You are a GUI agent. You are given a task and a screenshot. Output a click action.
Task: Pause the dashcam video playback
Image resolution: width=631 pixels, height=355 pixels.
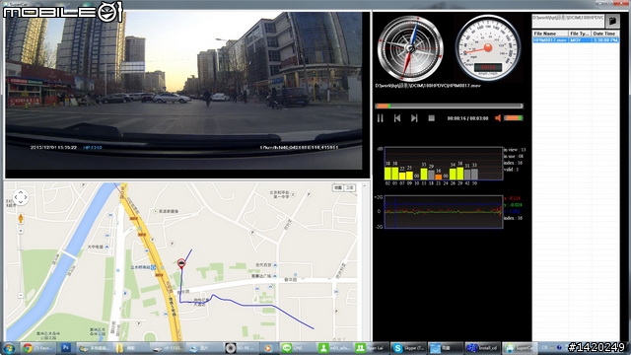point(380,118)
